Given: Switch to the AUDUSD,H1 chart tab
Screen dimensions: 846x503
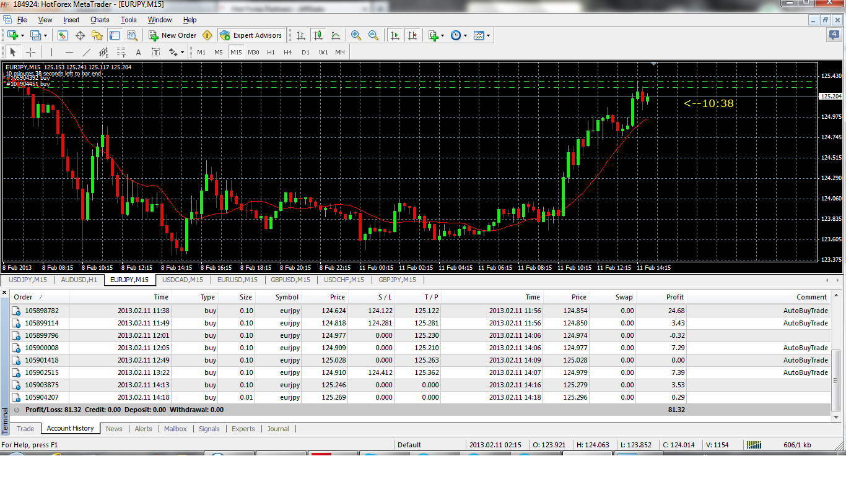Looking at the screenshot, I should coord(79,280).
